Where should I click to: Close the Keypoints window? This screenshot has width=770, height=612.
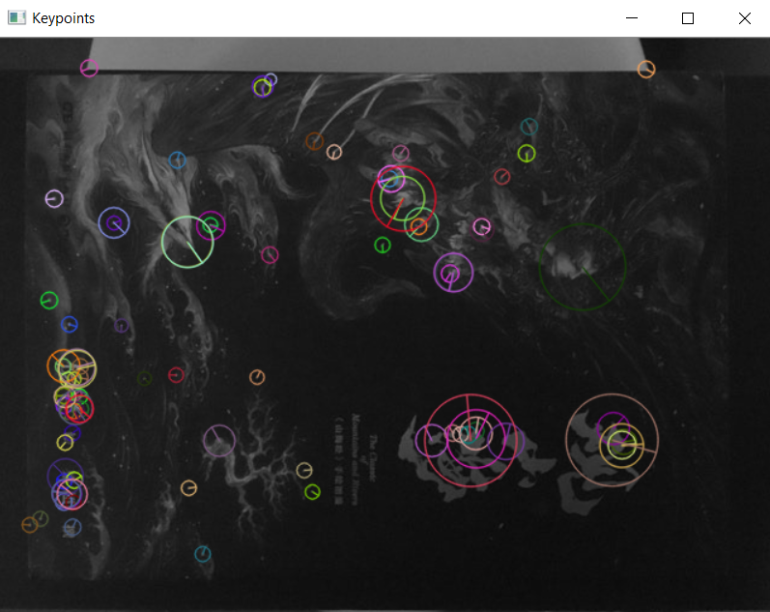click(745, 18)
